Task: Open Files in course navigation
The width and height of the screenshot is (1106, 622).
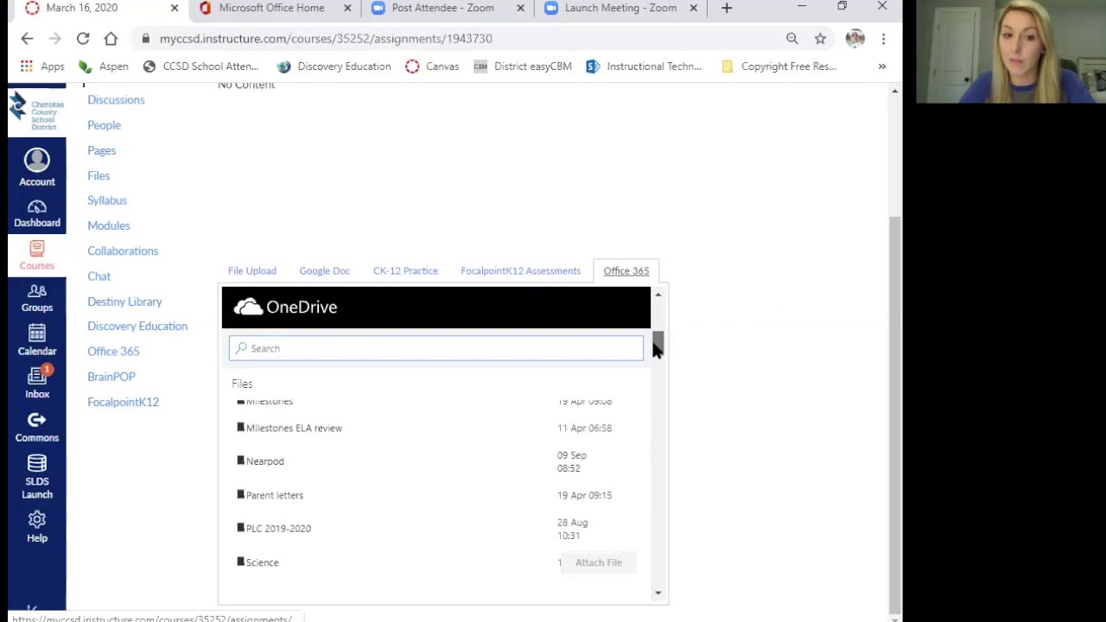Action: pos(99,175)
